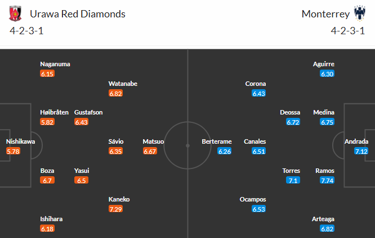
Task: Click on player Naganuma
Action: click(55, 64)
